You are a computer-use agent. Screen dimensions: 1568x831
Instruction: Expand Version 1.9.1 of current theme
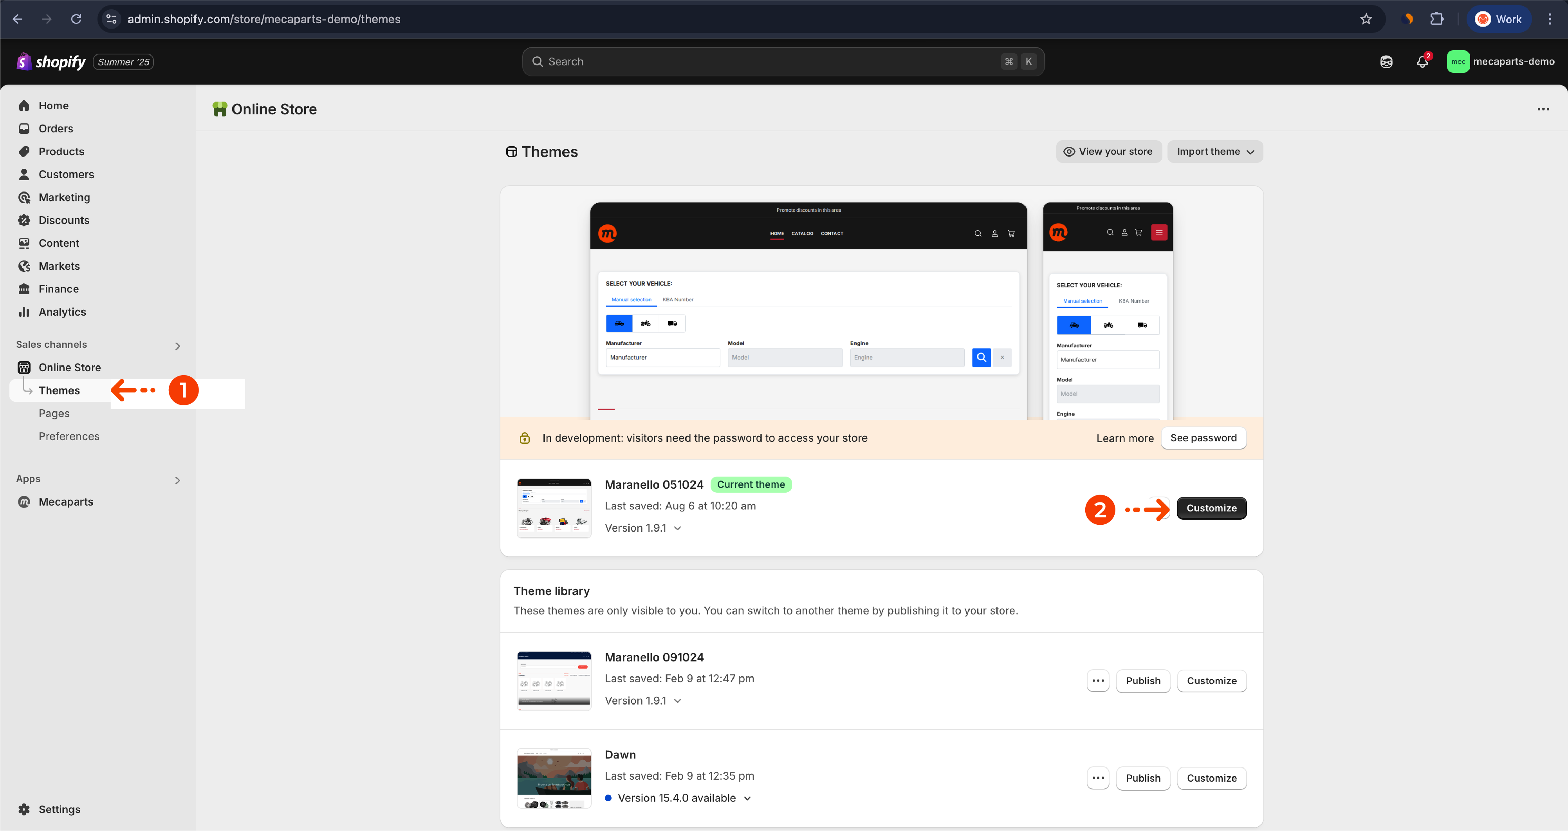pos(643,528)
